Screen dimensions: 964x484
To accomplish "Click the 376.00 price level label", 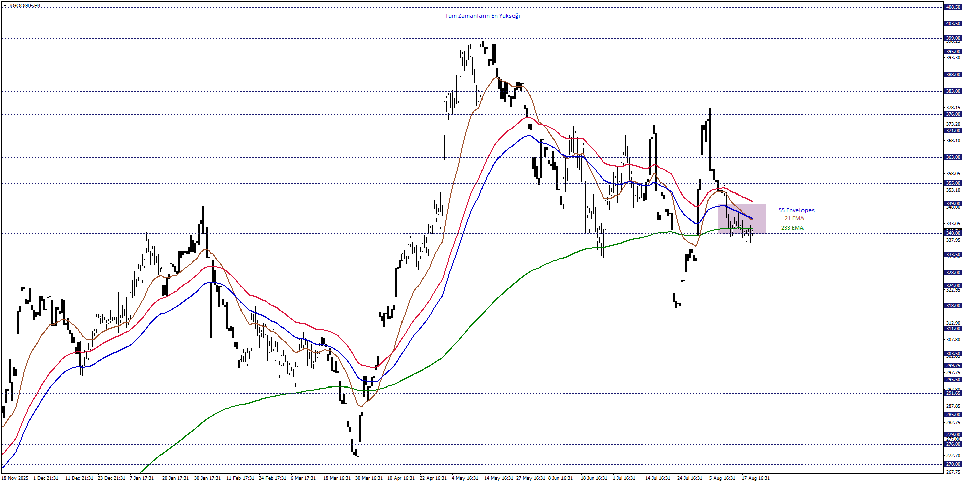I will pos(953,114).
